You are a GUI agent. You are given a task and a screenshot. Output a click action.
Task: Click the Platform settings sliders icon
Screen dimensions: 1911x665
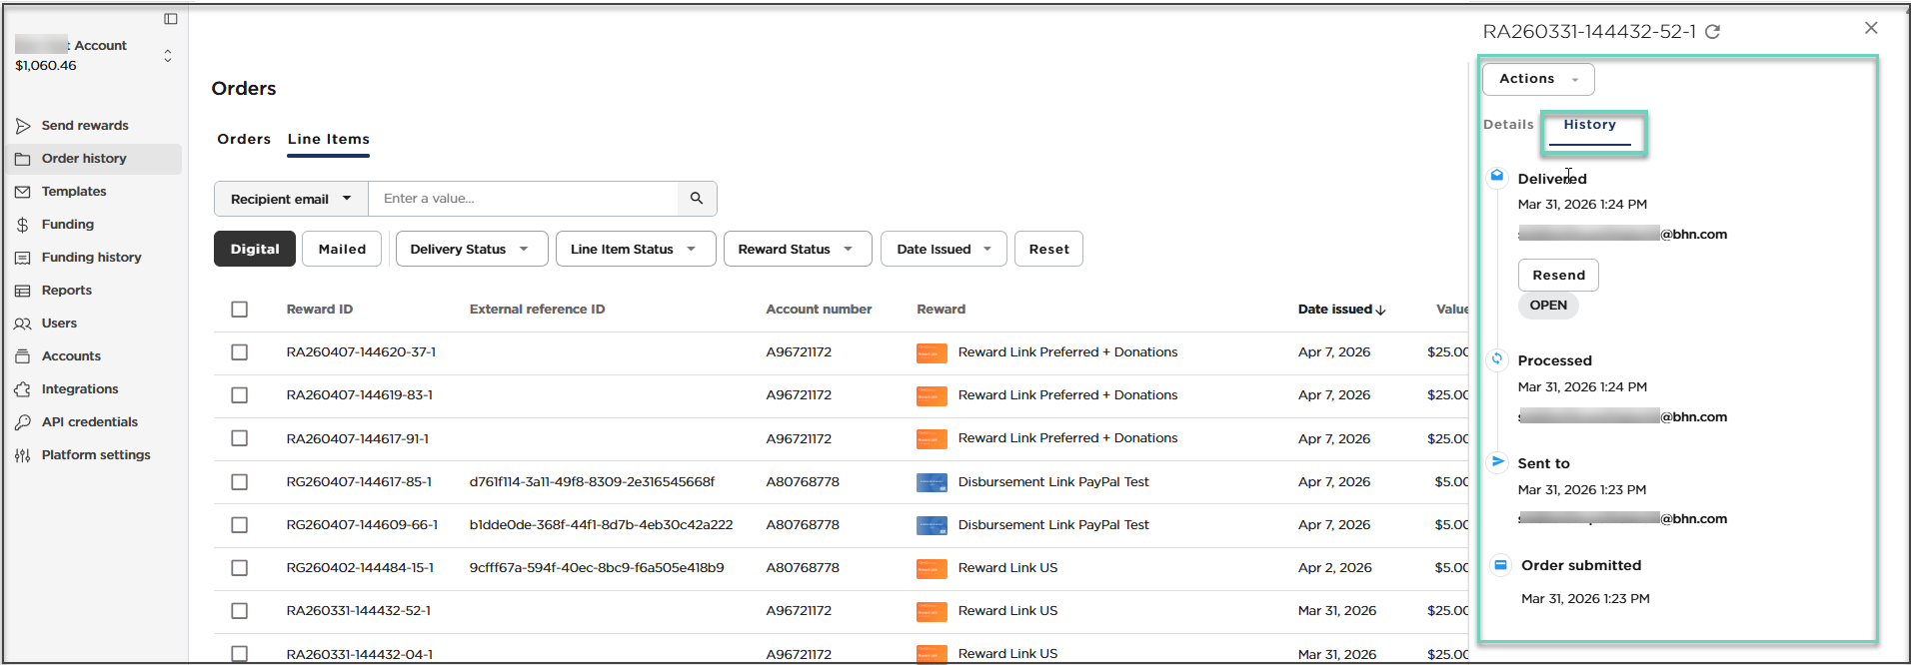[x=23, y=455]
